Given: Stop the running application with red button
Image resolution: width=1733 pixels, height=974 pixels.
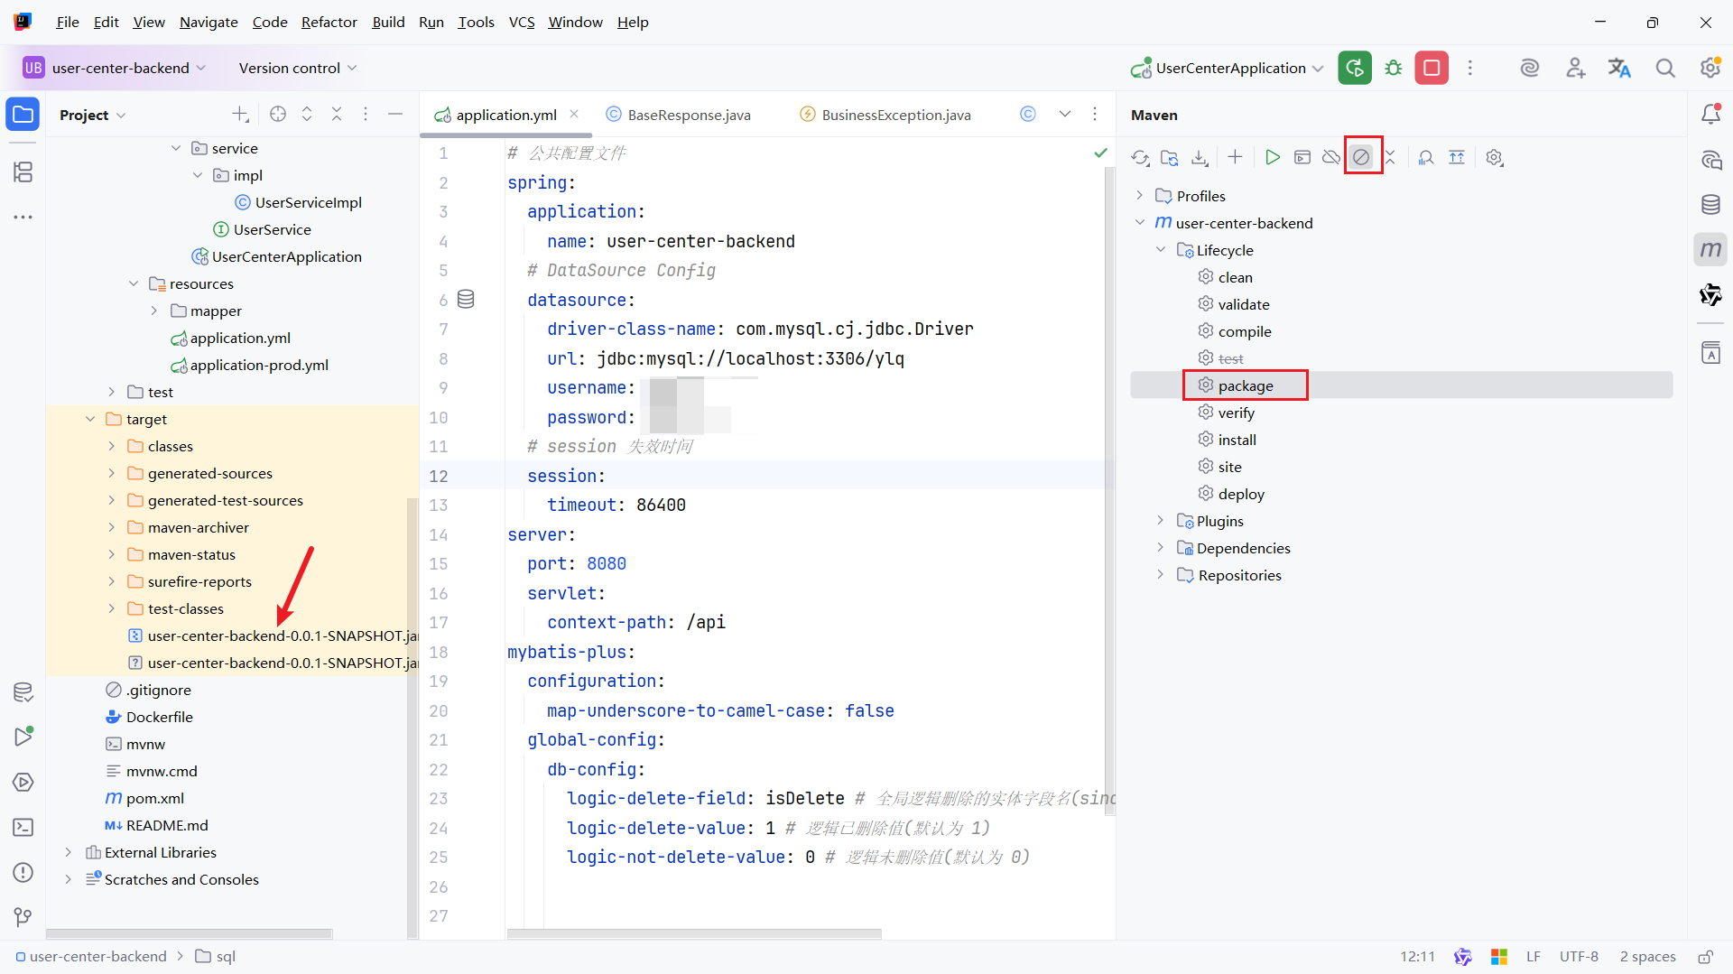Looking at the screenshot, I should point(1432,68).
